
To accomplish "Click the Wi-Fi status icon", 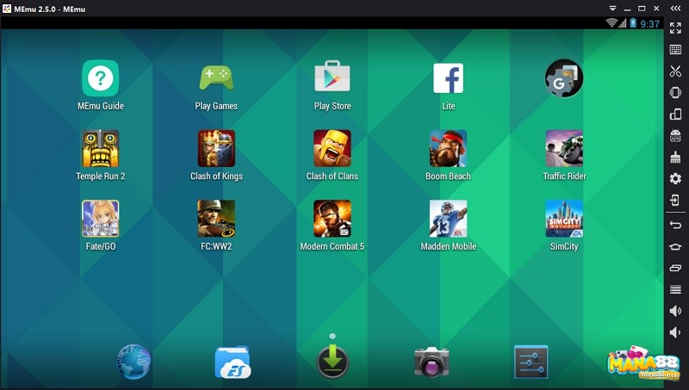I will click(x=611, y=23).
